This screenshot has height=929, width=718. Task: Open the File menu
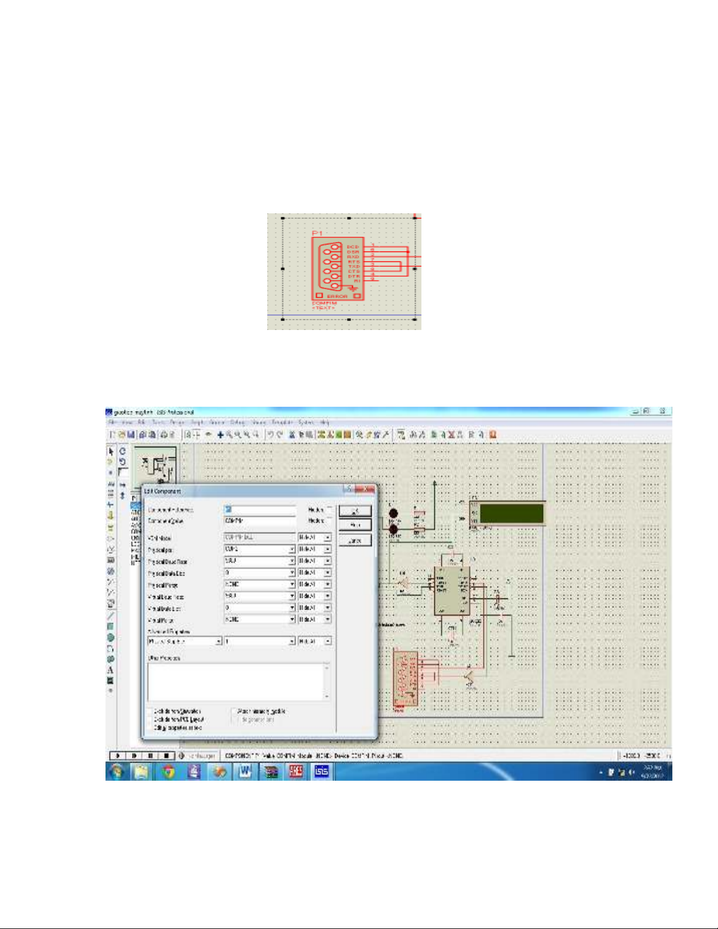tap(113, 422)
